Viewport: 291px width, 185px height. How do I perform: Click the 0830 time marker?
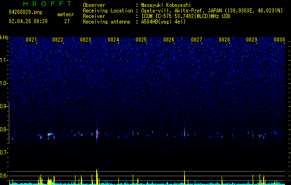pyautogui.click(x=279, y=40)
